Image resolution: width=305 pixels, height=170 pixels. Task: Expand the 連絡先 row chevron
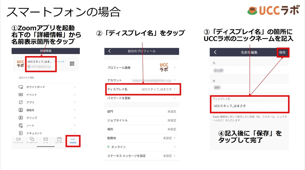[74, 110]
